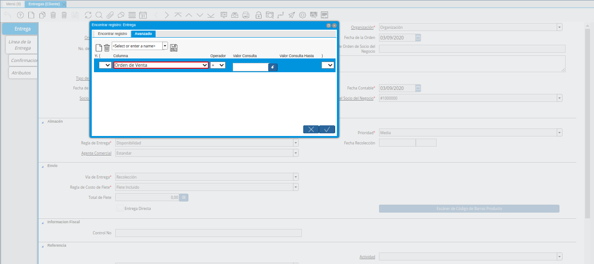594x264 pixels.
Task: Click trash icon in find dialog
Action: [106, 48]
